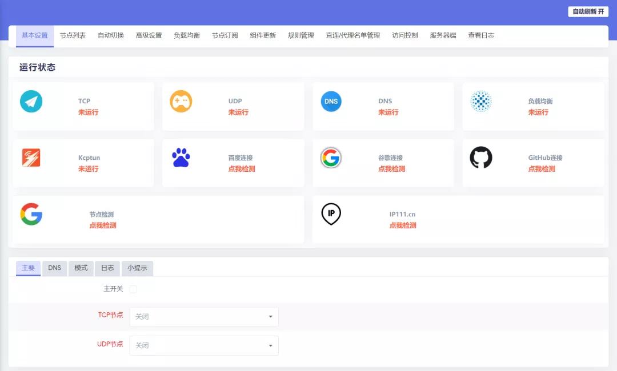
Task: Click the GitHub octocat icon
Action: (482, 156)
